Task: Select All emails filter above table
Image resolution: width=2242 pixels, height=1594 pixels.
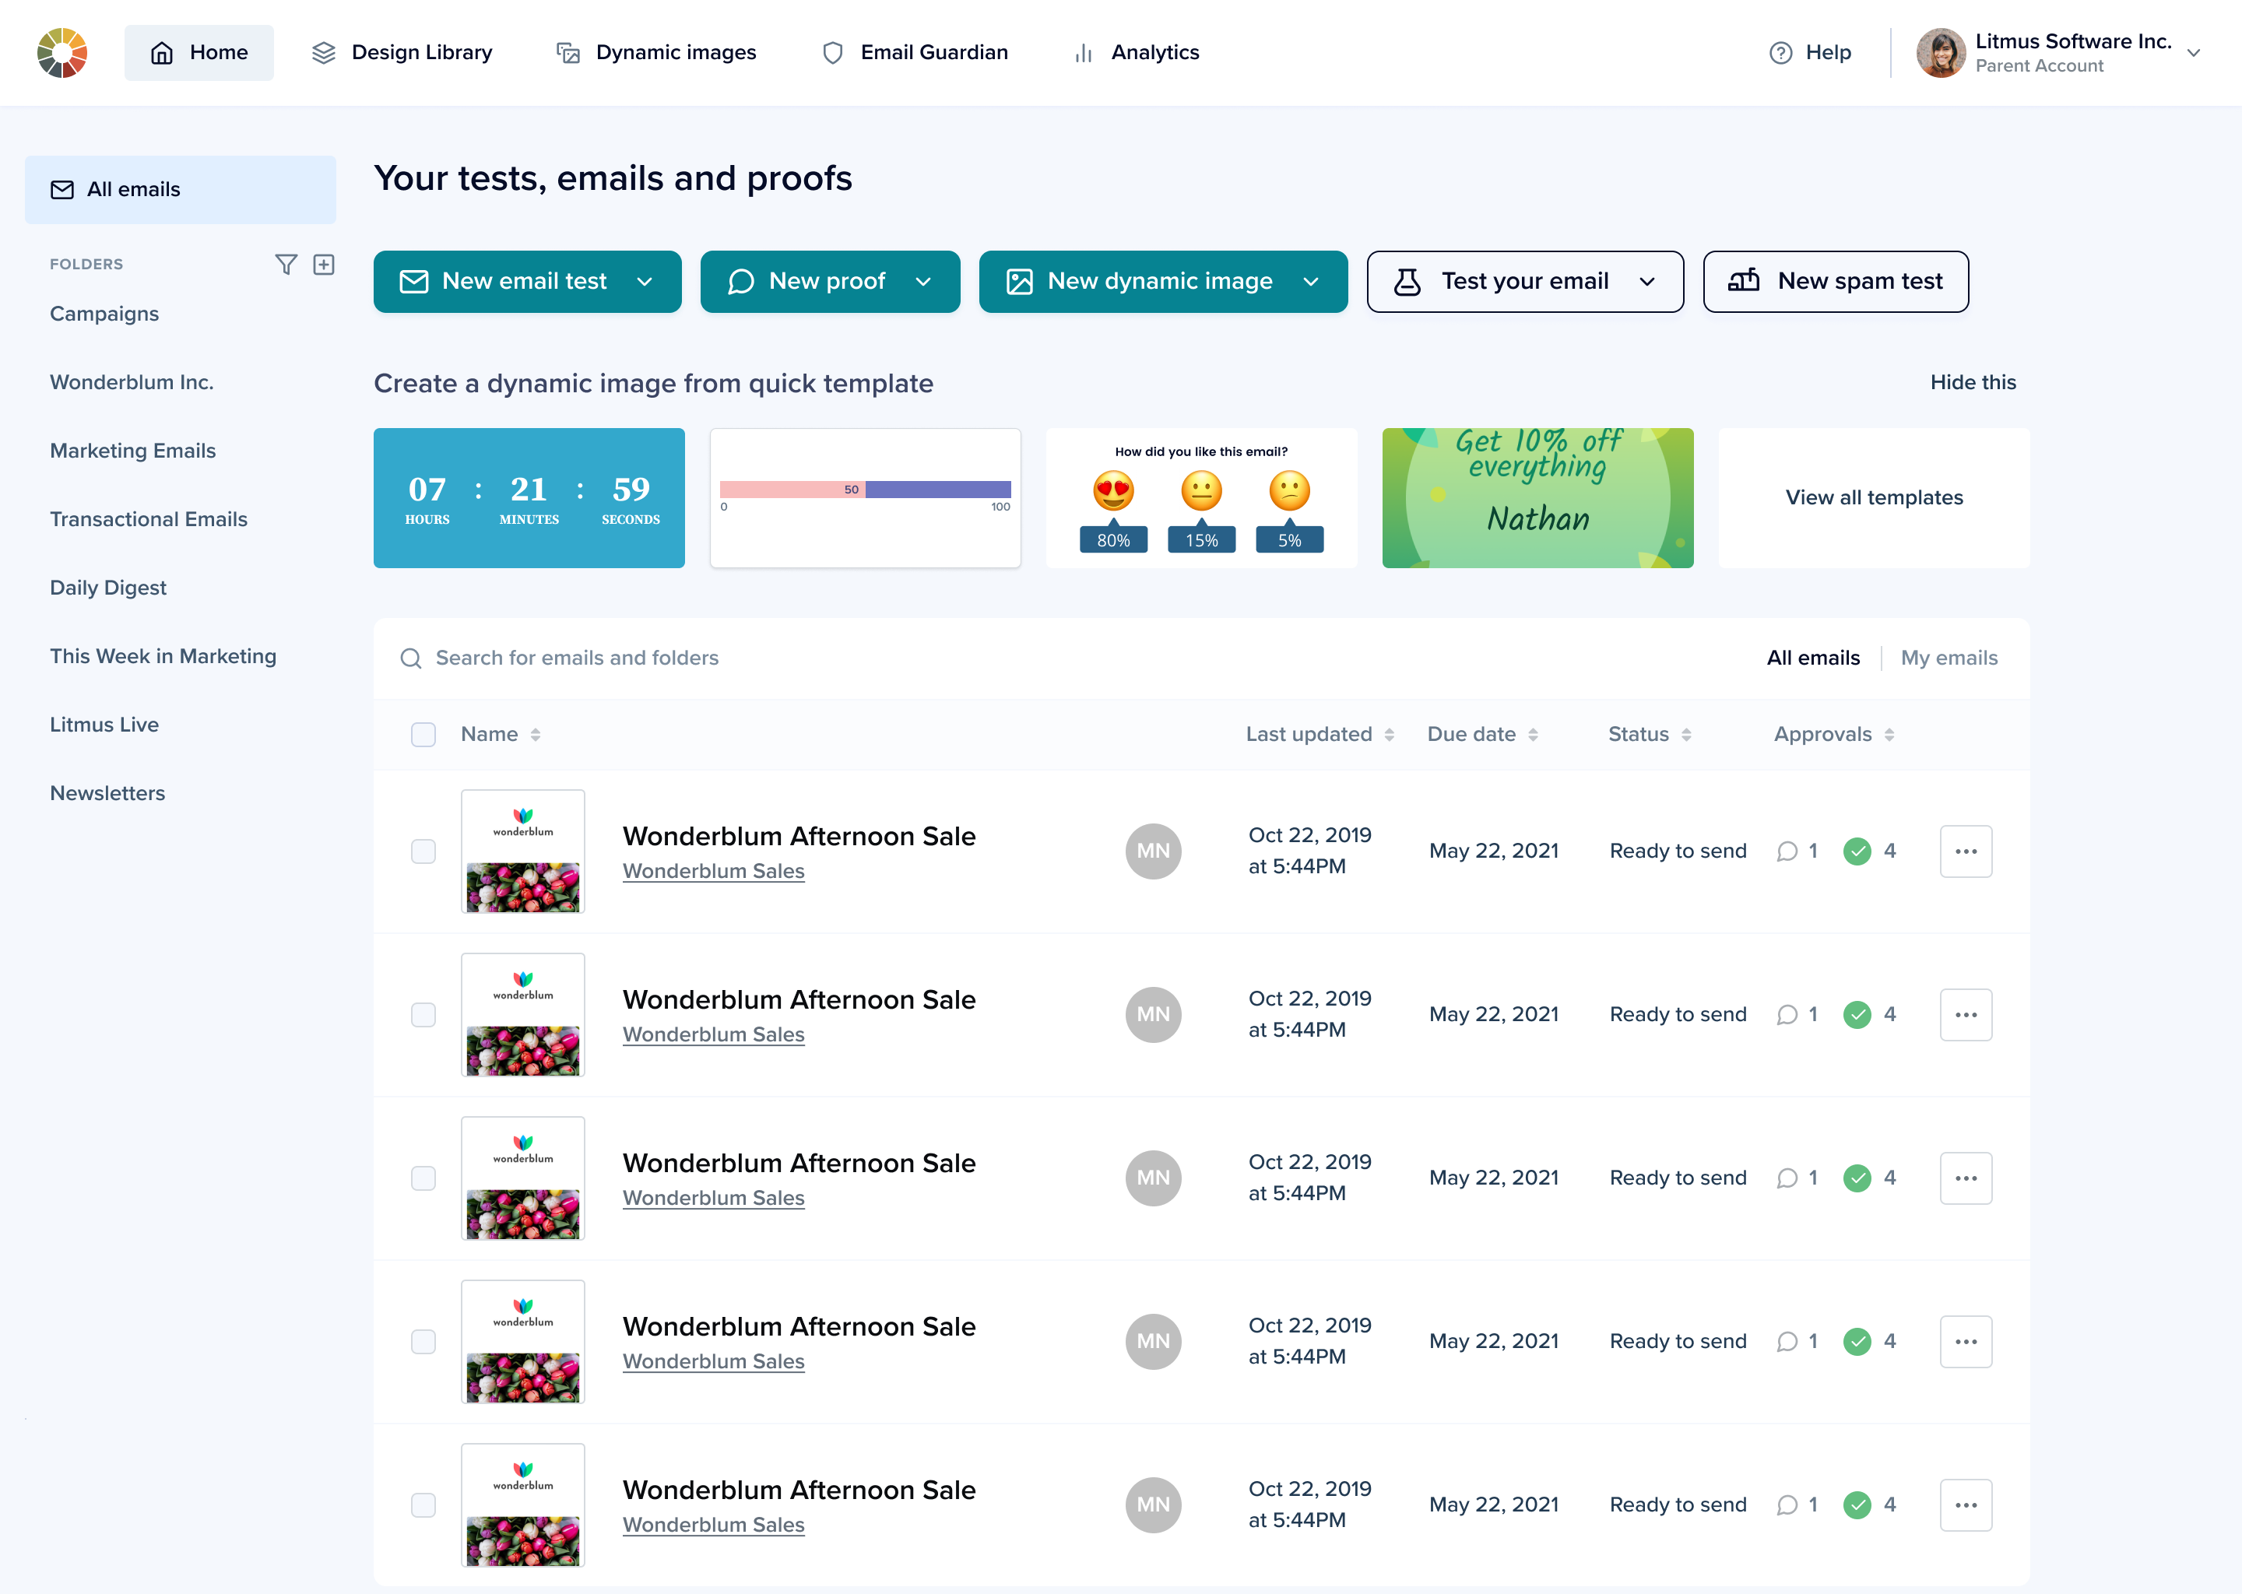Action: [x=1813, y=658]
